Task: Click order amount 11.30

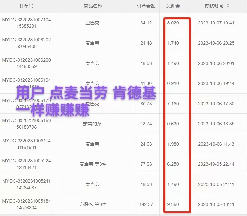Action: click(x=146, y=83)
